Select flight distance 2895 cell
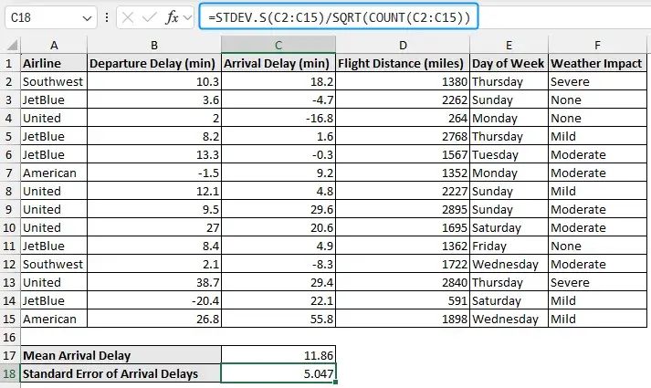 [403, 209]
